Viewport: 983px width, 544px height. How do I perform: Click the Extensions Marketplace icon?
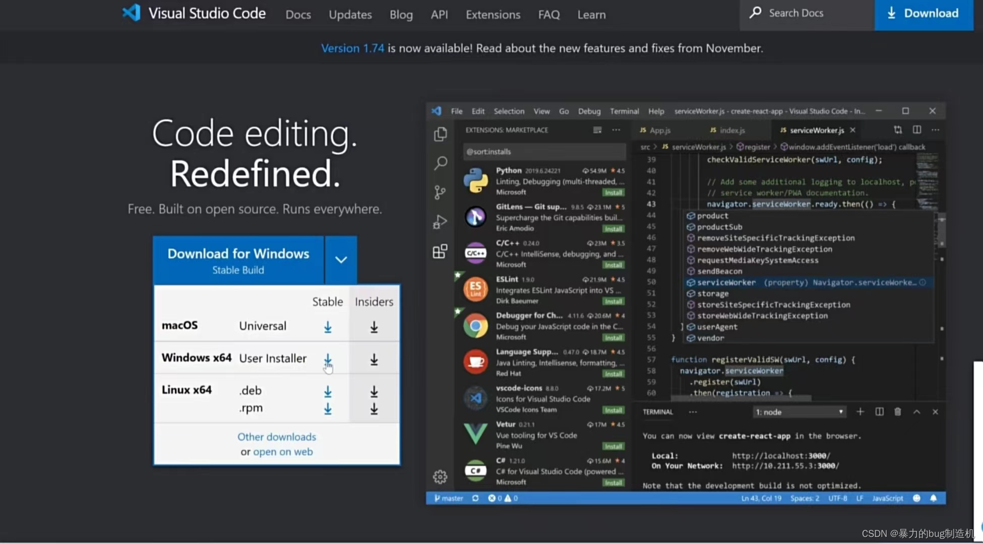click(440, 252)
